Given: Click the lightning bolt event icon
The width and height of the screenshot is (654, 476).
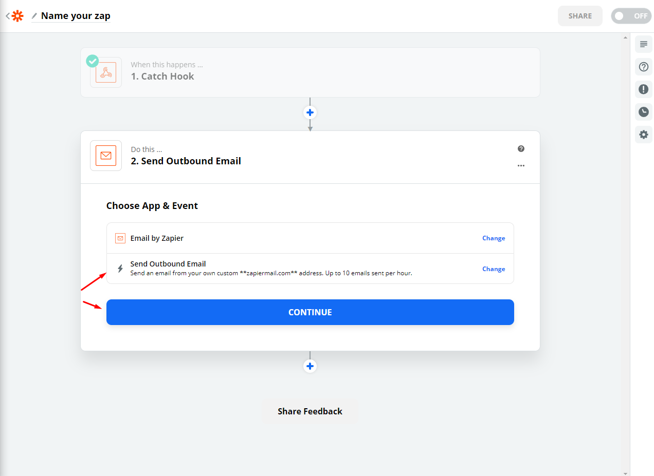Looking at the screenshot, I should tap(120, 269).
